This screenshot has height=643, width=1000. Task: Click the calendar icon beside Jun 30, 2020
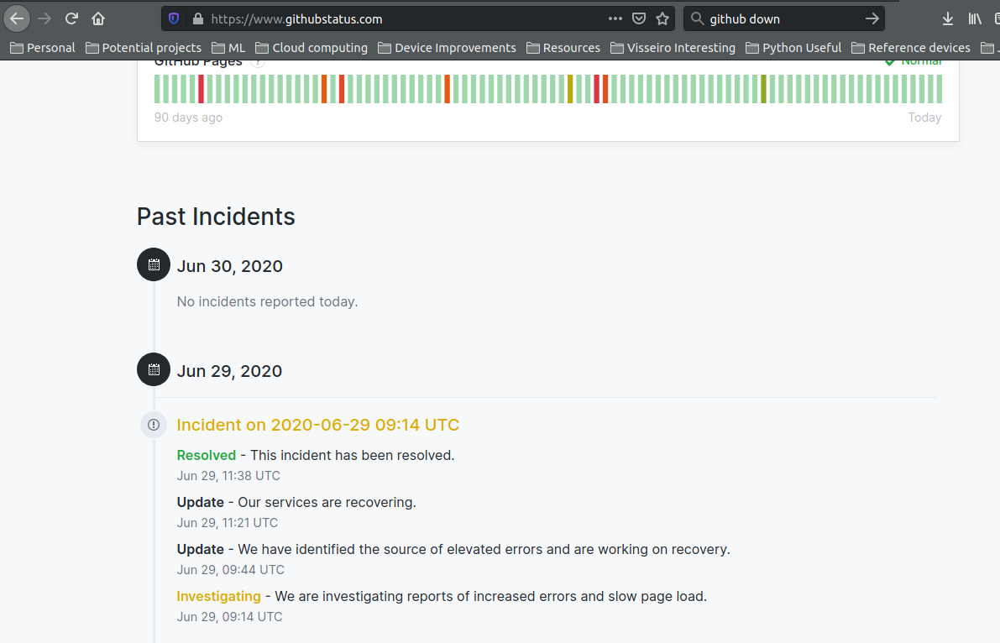click(x=153, y=264)
